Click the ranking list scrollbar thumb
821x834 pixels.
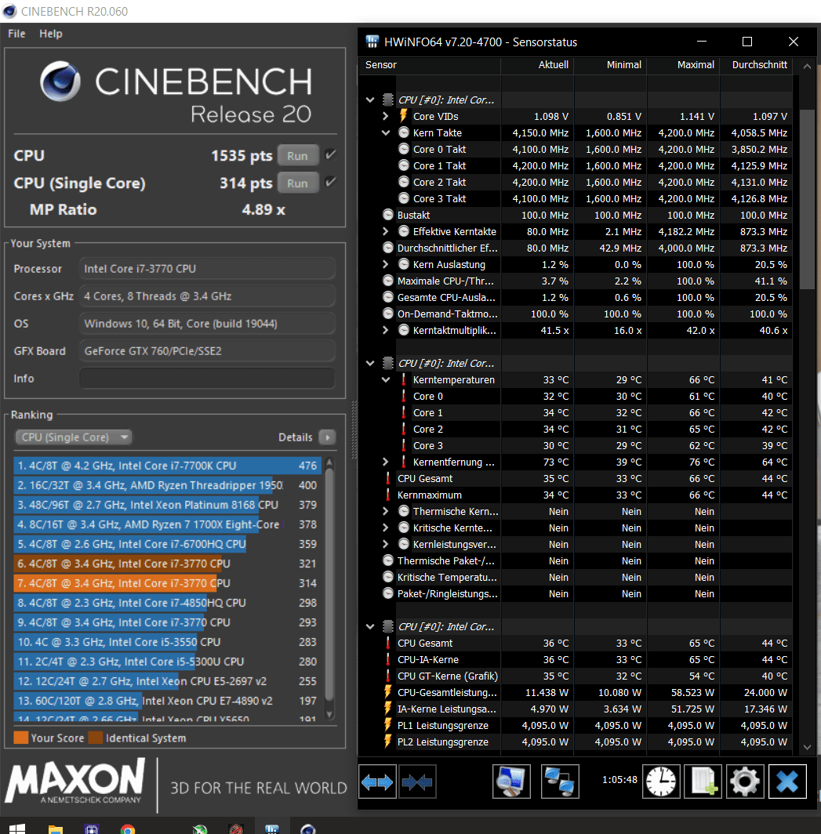point(329,583)
